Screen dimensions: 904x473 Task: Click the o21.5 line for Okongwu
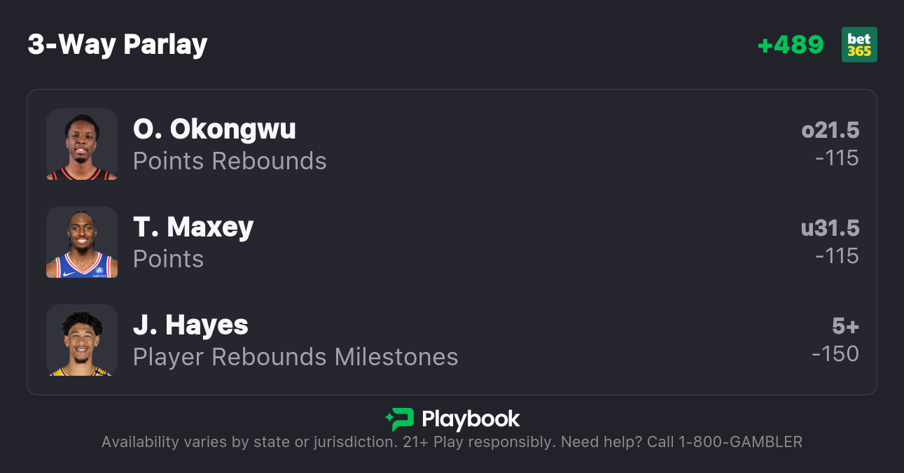830,130
